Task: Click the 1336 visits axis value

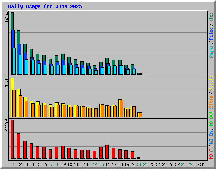Action: coord(6,82)
